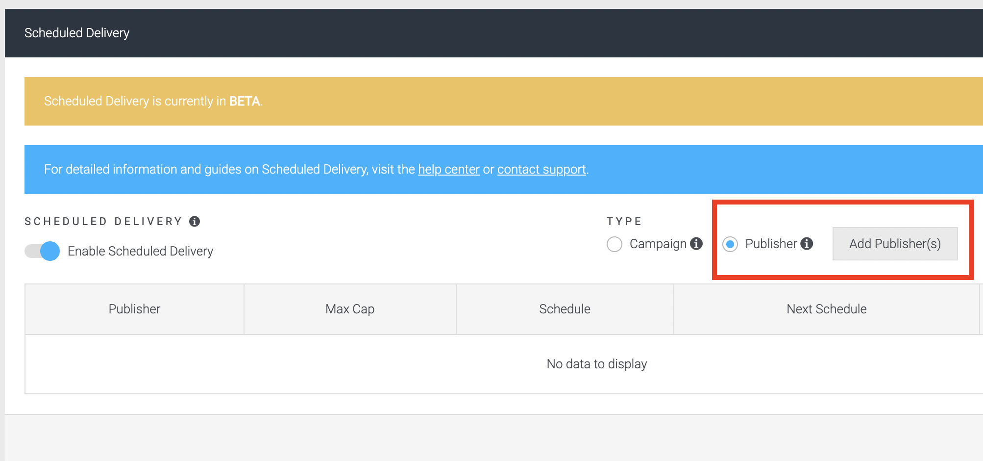The width and height of the screenshot is (983, 461).
Task: Open Add Publisher(s) selection dialog
Action: pyautogui.click(x=895, y=244)
